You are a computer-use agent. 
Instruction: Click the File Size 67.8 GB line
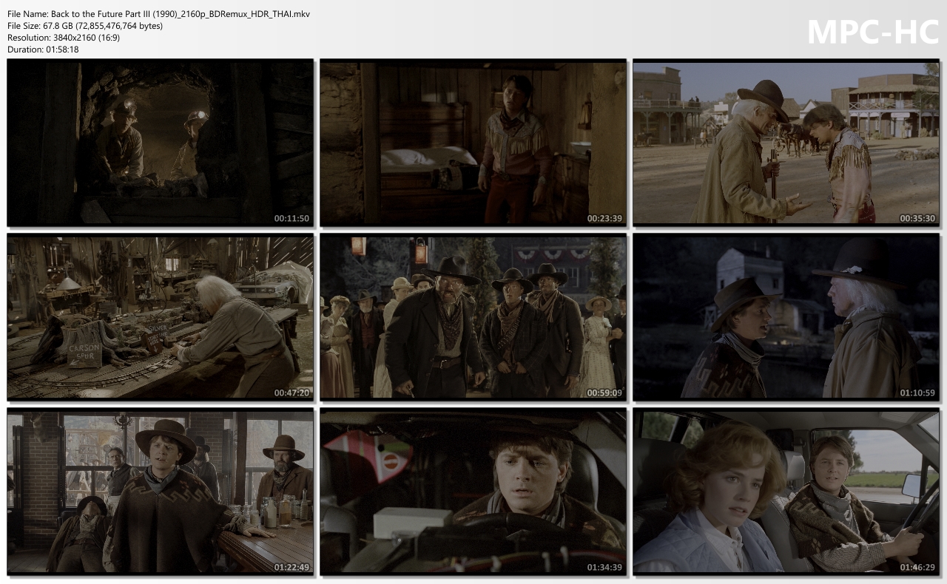click(x=85, y=26)
